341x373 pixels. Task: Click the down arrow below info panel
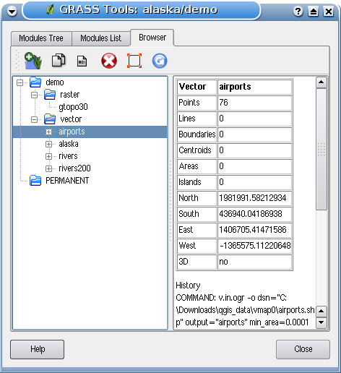pos(321,322)
